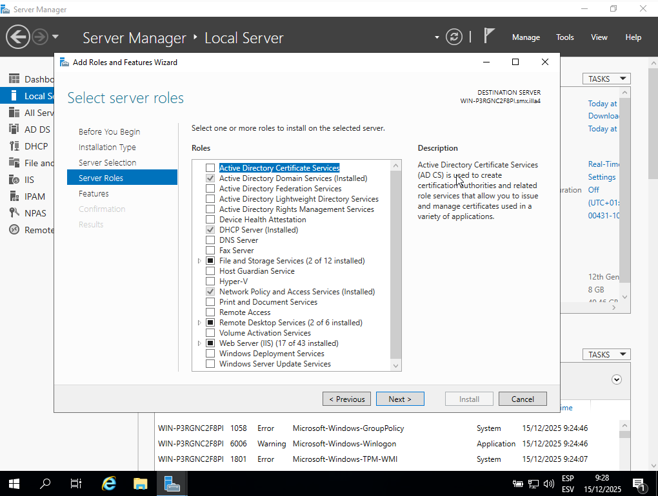Expand File and Storage Services node

(x=200, y=261)
